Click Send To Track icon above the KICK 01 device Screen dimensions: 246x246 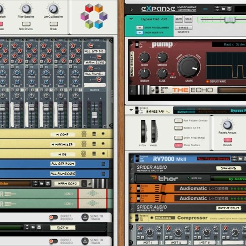[x=85, y=217]
